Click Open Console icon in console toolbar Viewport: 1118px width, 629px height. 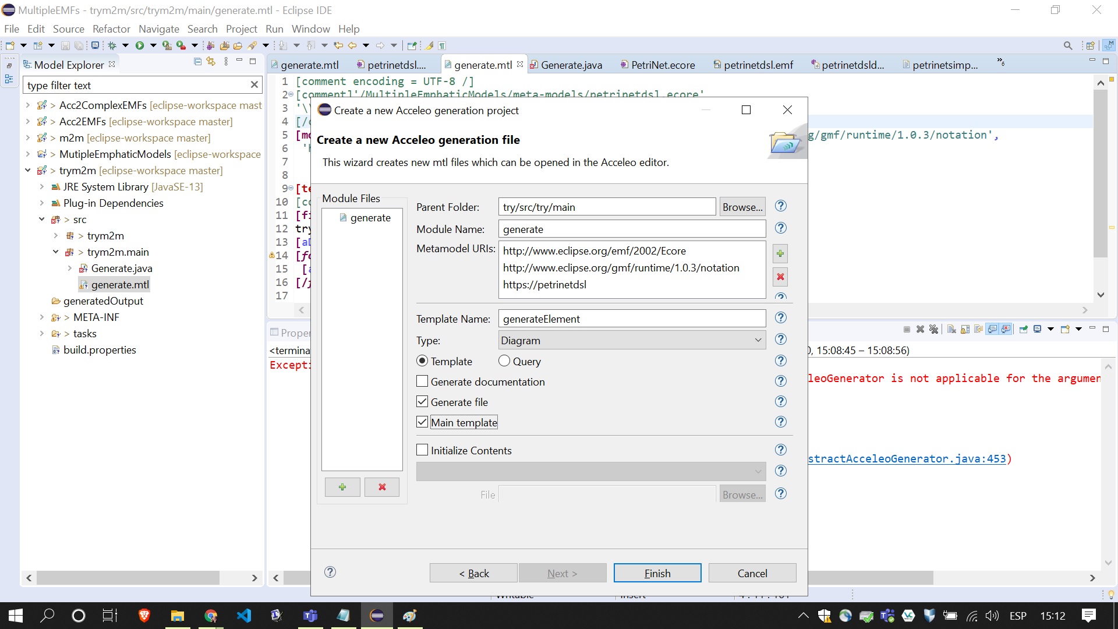[1065, 330]
